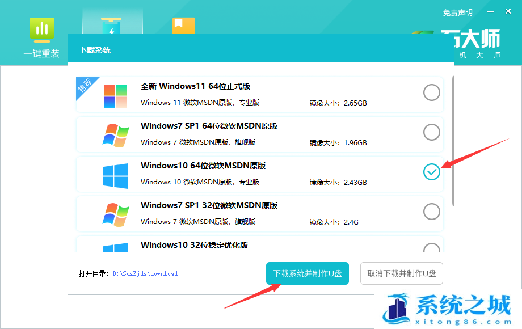The height and width of the screenshot is (329, 522).
Task: Click 镜像大小: 1.96GB text
Action: (338, 143)
